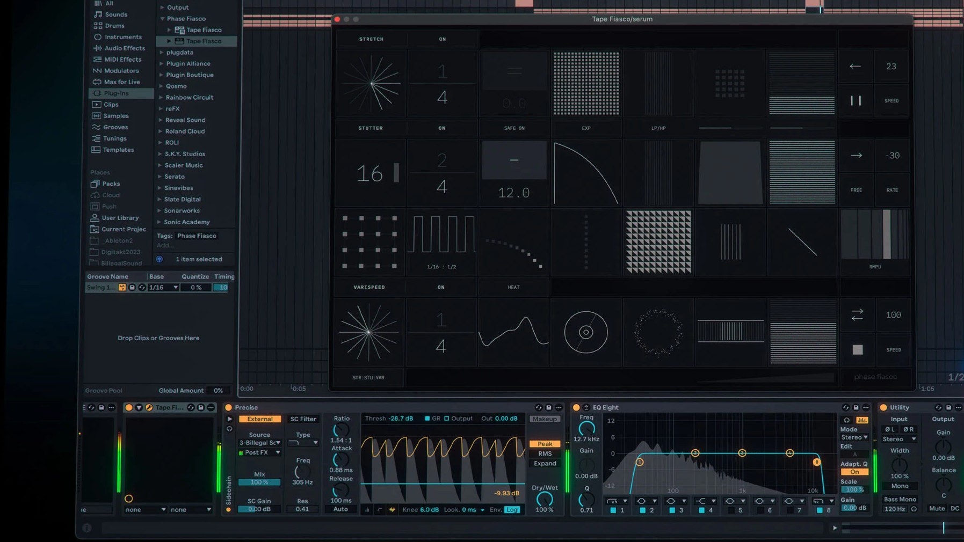Click the checkered triangle pattern tile
Screen dimensions: 964x542
(658, 242)
